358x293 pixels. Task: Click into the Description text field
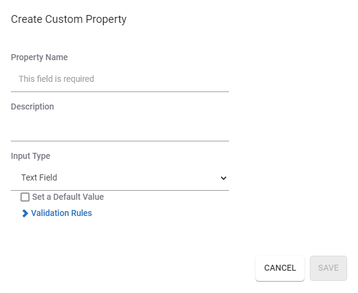[120, 129]
